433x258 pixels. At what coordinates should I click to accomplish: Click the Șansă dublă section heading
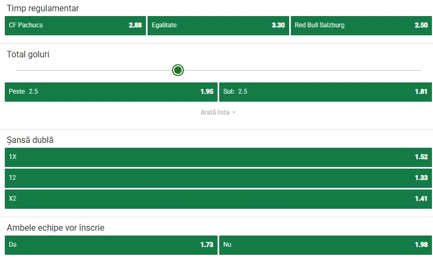(30, 140)
